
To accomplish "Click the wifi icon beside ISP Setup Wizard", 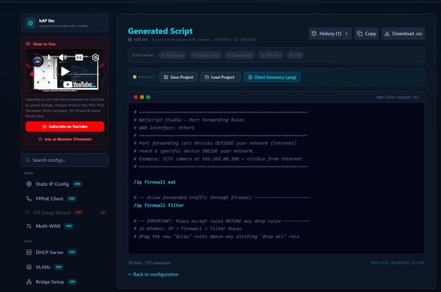I will coord(27,213).
